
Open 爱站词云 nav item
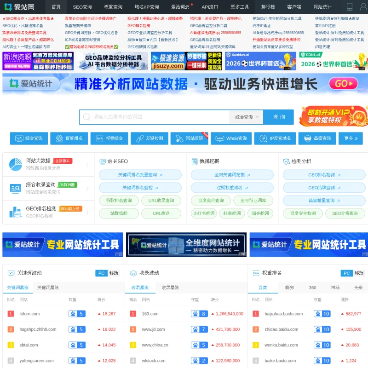click(x=180, y=7)
